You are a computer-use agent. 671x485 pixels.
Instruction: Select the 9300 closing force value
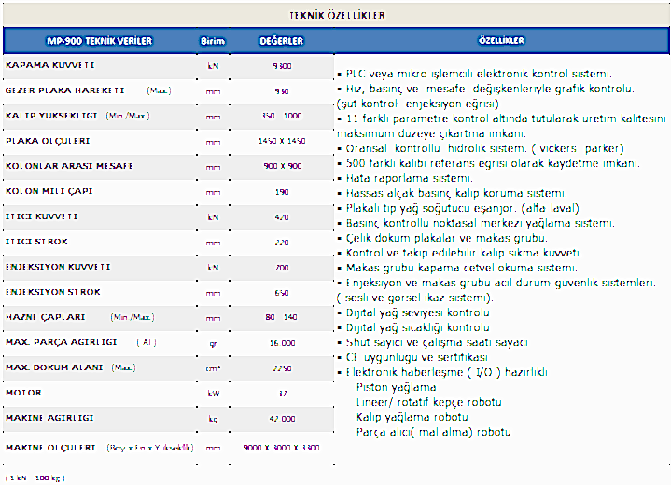pos(282,67)
